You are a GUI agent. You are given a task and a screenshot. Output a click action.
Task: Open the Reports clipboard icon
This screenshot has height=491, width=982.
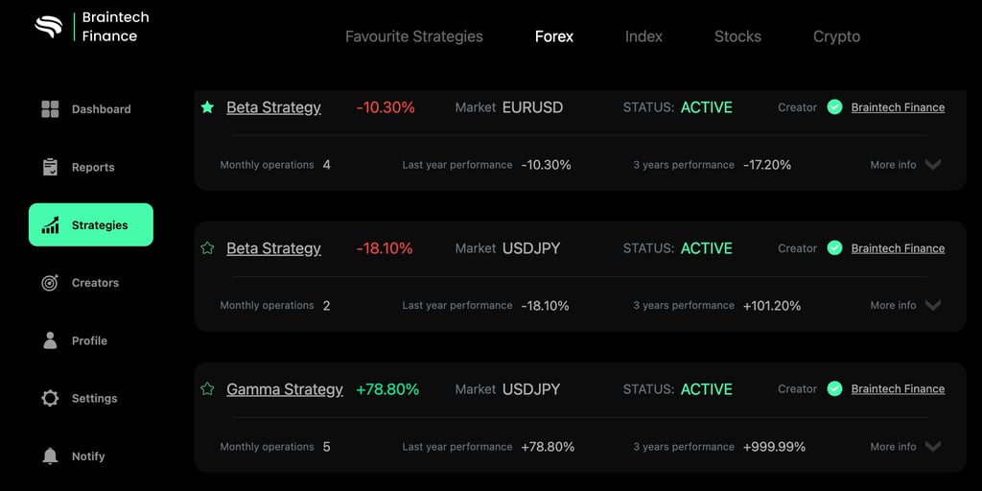click(x=50, y=167)
